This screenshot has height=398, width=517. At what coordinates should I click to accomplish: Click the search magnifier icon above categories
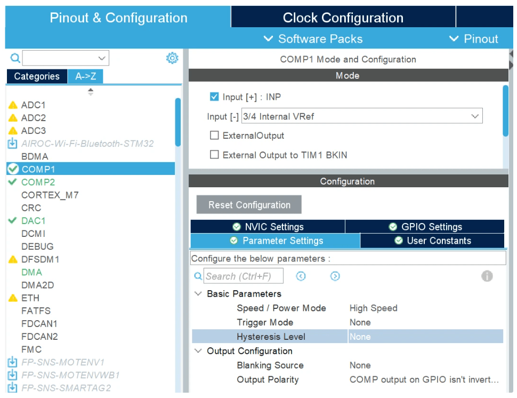coord(15,58)
